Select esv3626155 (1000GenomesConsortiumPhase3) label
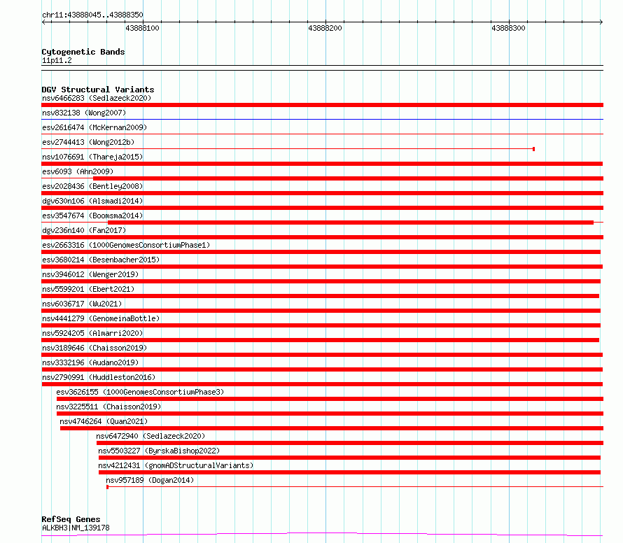The image size is (623, 543). coord(140,392)
